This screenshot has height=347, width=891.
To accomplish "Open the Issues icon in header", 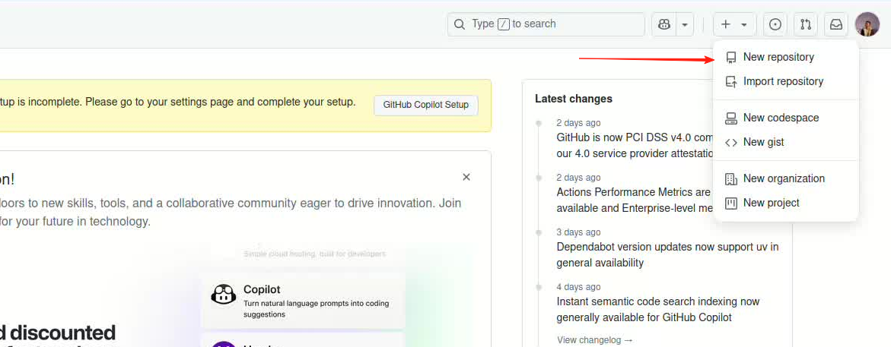I will point(775,24).
